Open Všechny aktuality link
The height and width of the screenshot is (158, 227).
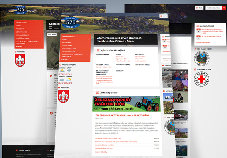(101, 152)
